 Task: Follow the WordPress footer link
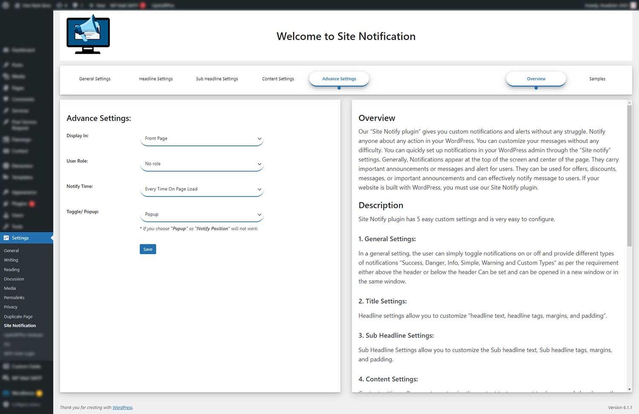click(x=122, y=408)
